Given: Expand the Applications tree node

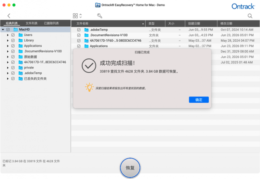Looking at the screenshot, I should (x=8, y=46).
